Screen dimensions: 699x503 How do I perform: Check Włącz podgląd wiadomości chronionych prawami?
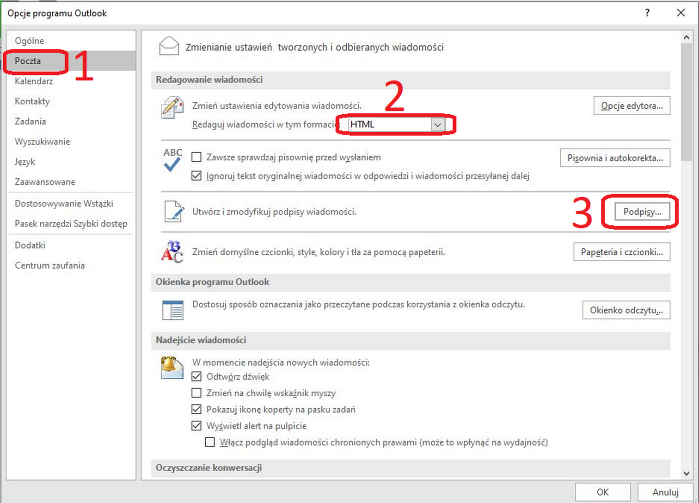[210, 442]
